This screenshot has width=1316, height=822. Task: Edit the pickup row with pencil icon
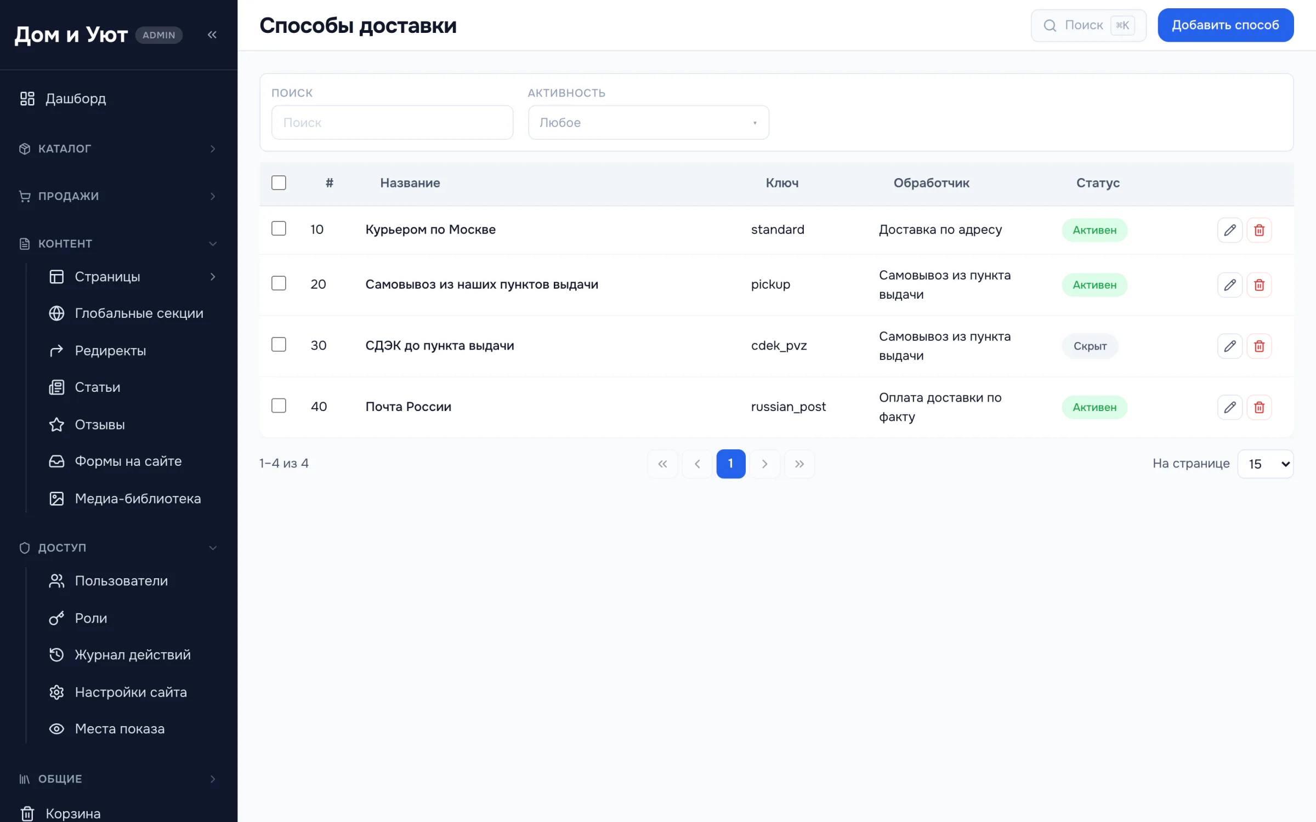tap(1229, 285)
